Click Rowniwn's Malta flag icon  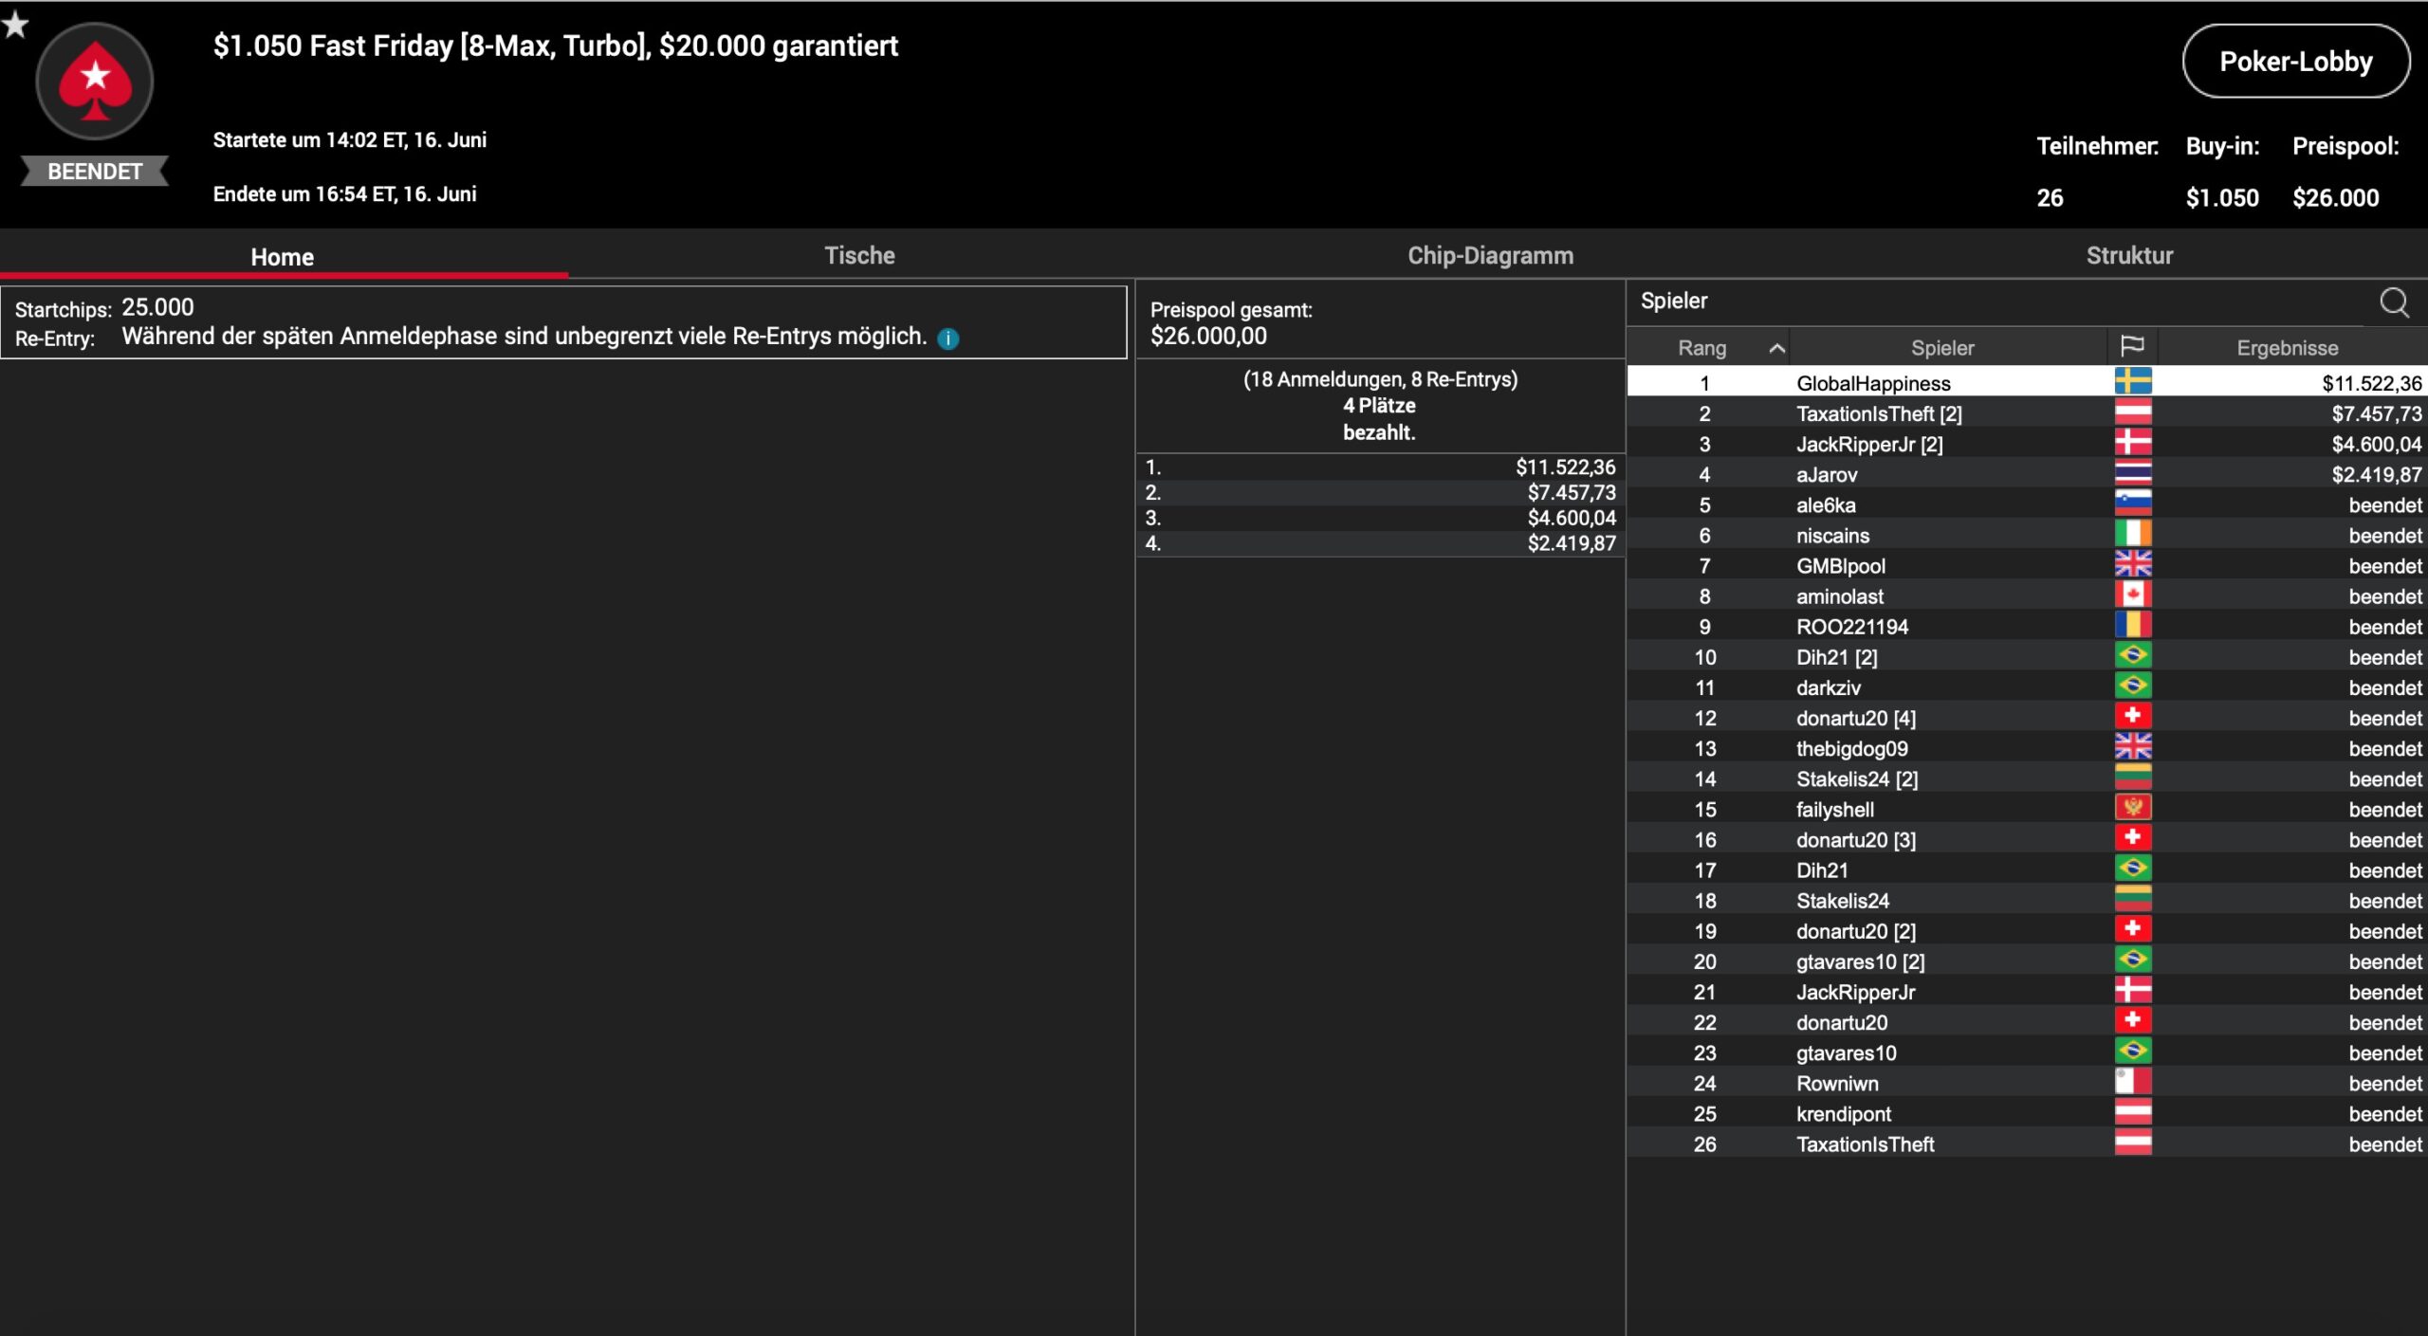click(2132, 1082)
